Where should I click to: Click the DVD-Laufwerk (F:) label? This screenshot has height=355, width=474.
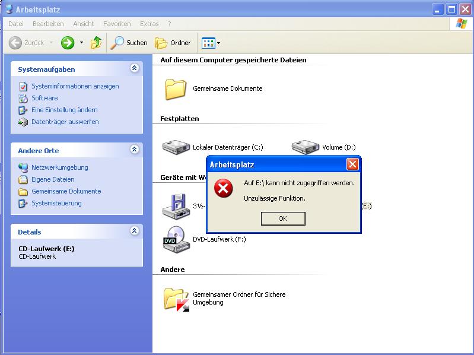click(x=219, y=239)
